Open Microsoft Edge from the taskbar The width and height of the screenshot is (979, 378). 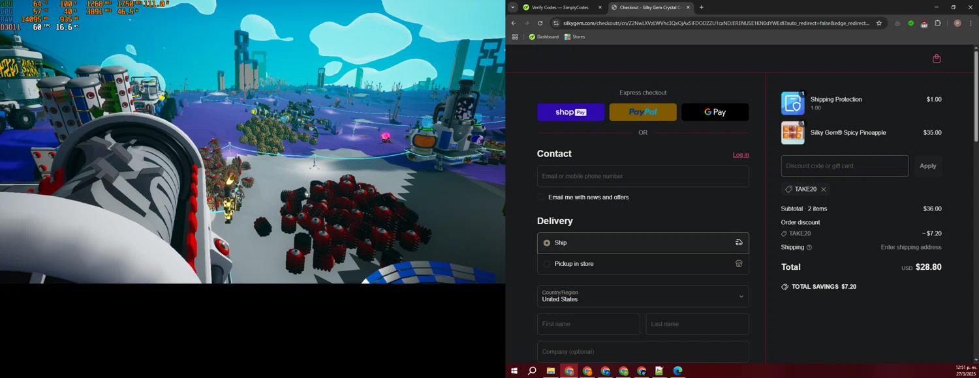[x=677, y=371]
